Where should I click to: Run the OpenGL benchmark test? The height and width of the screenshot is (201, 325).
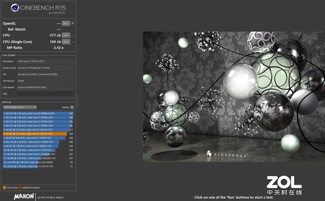(x=66, y=23)
